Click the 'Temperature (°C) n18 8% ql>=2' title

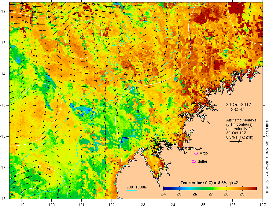(x=209, y=183)
